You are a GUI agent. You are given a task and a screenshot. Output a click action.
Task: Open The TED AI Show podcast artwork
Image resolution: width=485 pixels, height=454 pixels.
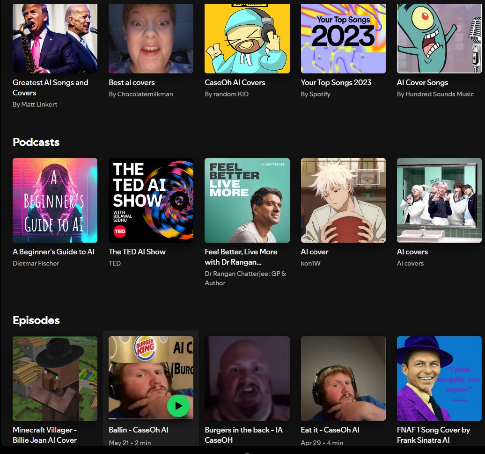click(x=151, y=201)
